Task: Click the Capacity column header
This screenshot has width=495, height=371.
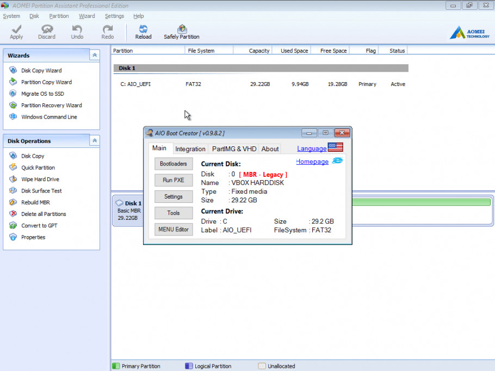Action: [252, 51]
